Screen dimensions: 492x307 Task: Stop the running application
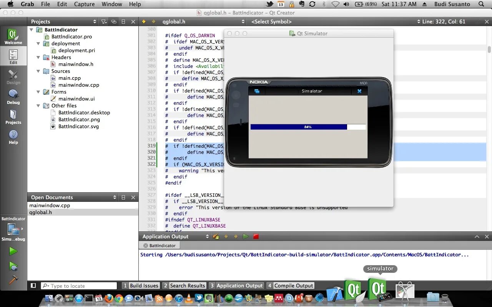pos(256,236)
